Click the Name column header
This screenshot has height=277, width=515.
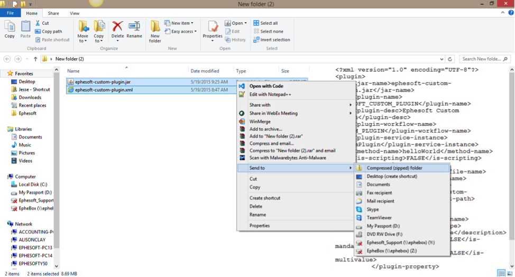(x=73, y=71)
